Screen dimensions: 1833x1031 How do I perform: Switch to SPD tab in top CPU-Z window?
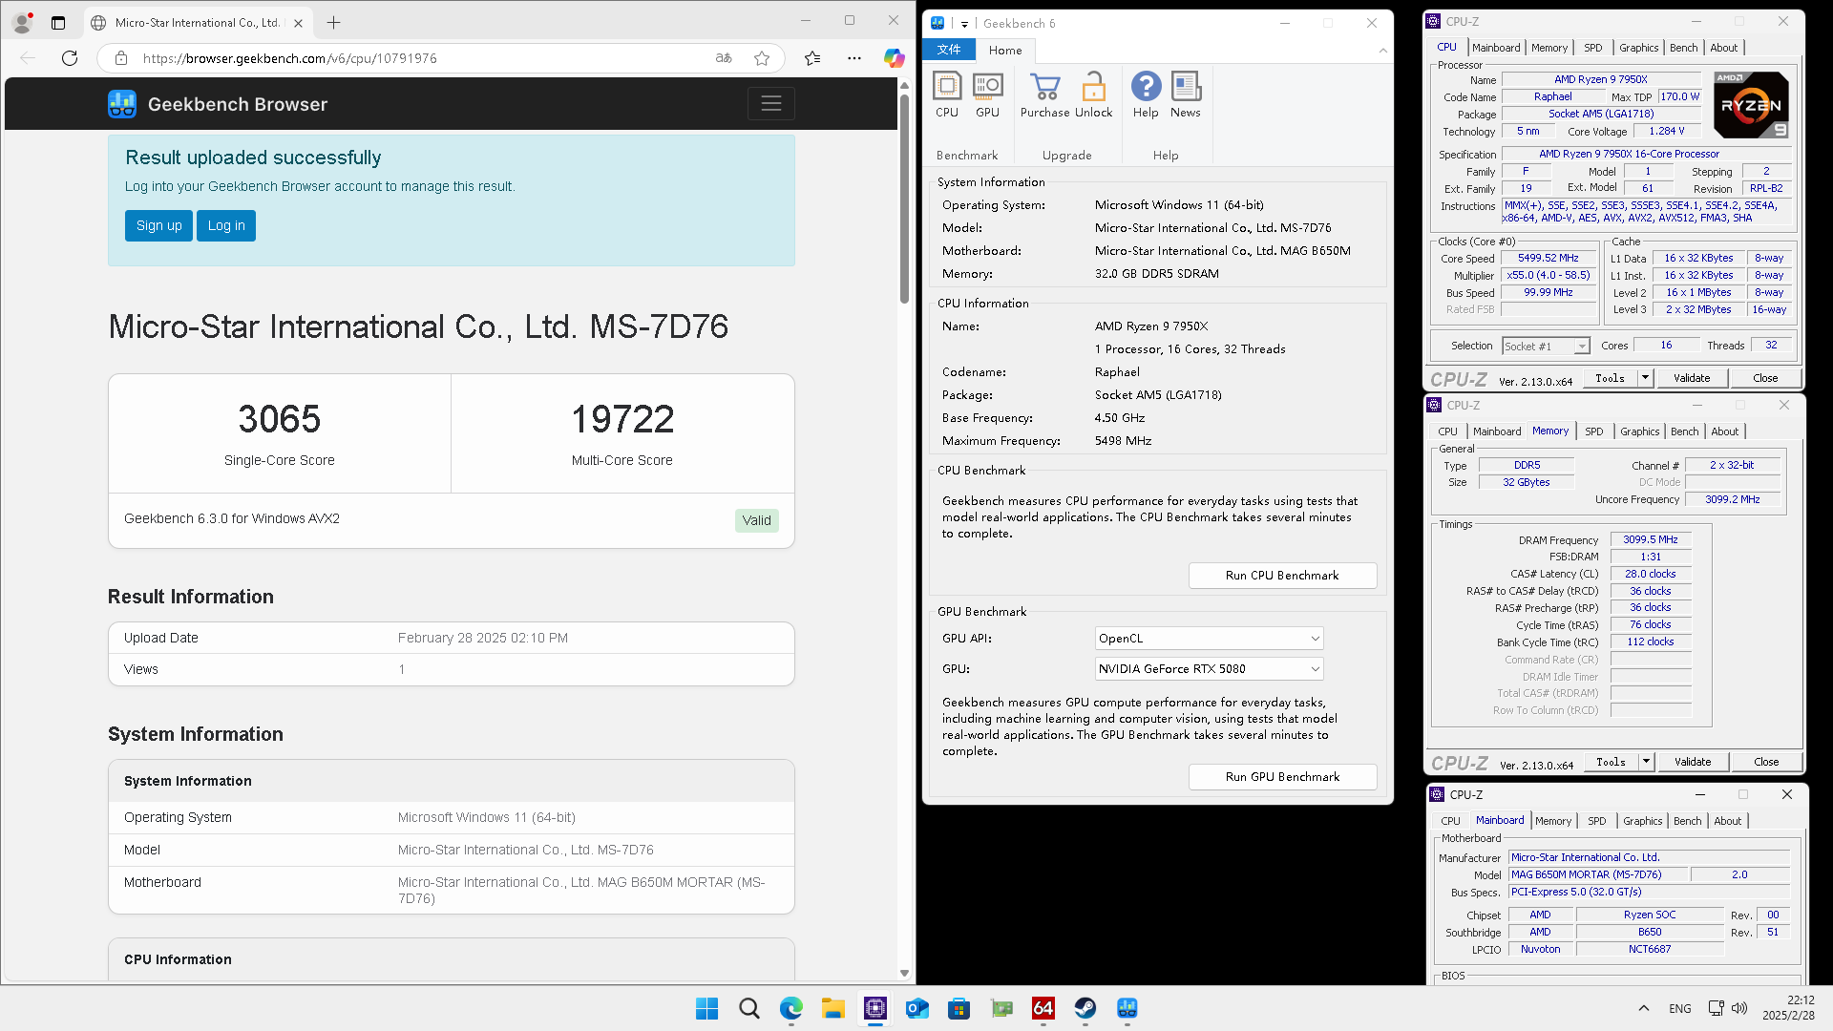coord(1593,48)
